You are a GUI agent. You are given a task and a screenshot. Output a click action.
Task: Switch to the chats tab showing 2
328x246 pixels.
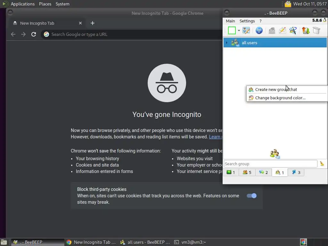pos(263,172)
